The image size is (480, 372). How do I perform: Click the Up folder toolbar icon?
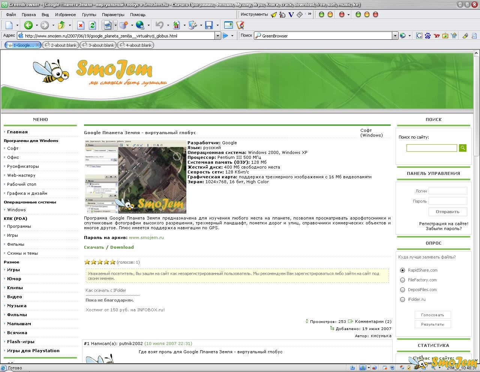(61, 25)
